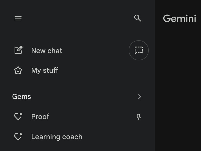Show all gems via the right arrow
This screenshot has width=201, height=151.
click(x=140, y=97)
